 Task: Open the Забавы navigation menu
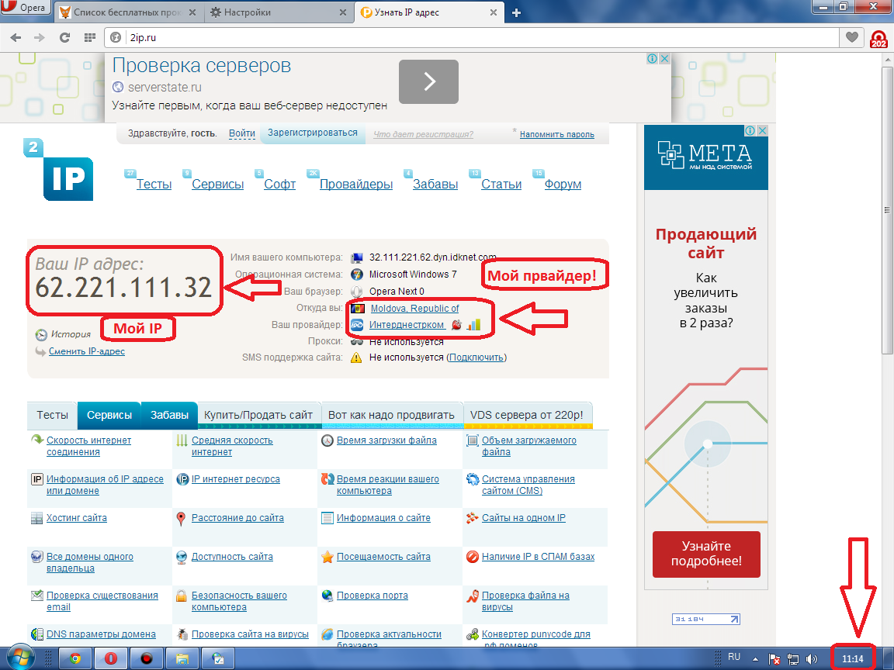(x=435, y=184)
